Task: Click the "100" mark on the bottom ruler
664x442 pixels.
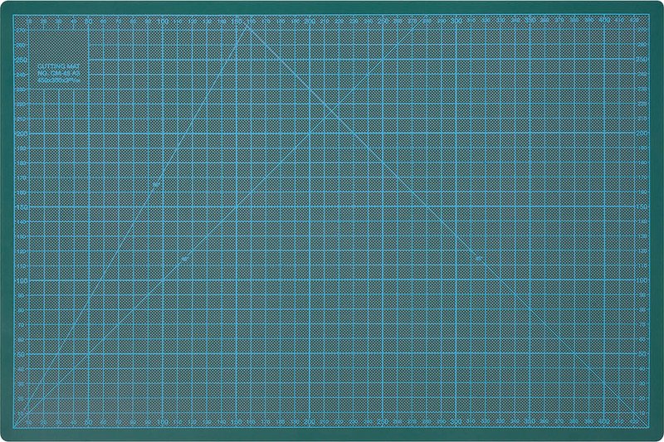Action: 163,422
